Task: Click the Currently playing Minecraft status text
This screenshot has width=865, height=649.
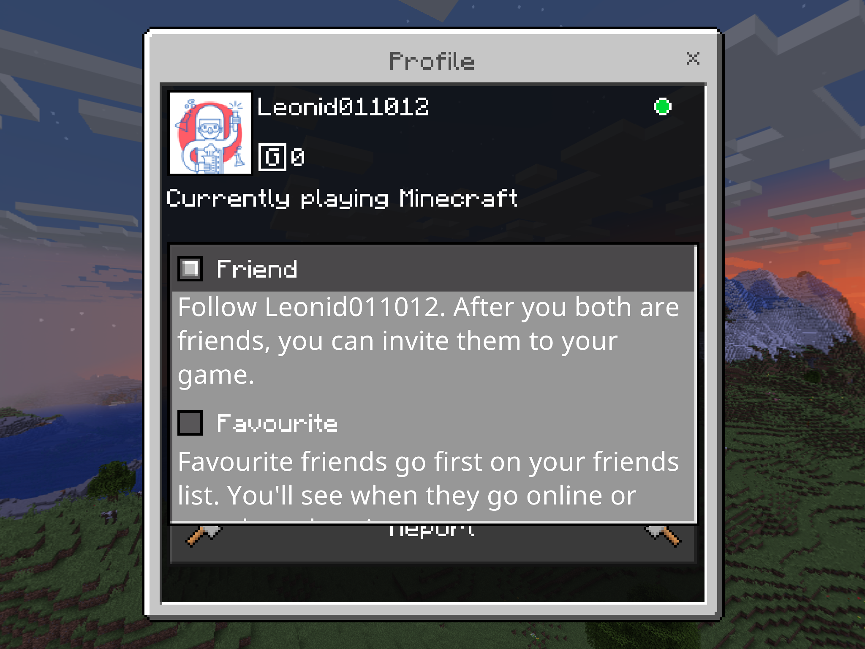Action: click(x=342, y=199)
